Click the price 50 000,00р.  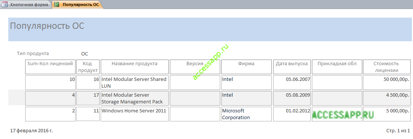tap(386, 82)
